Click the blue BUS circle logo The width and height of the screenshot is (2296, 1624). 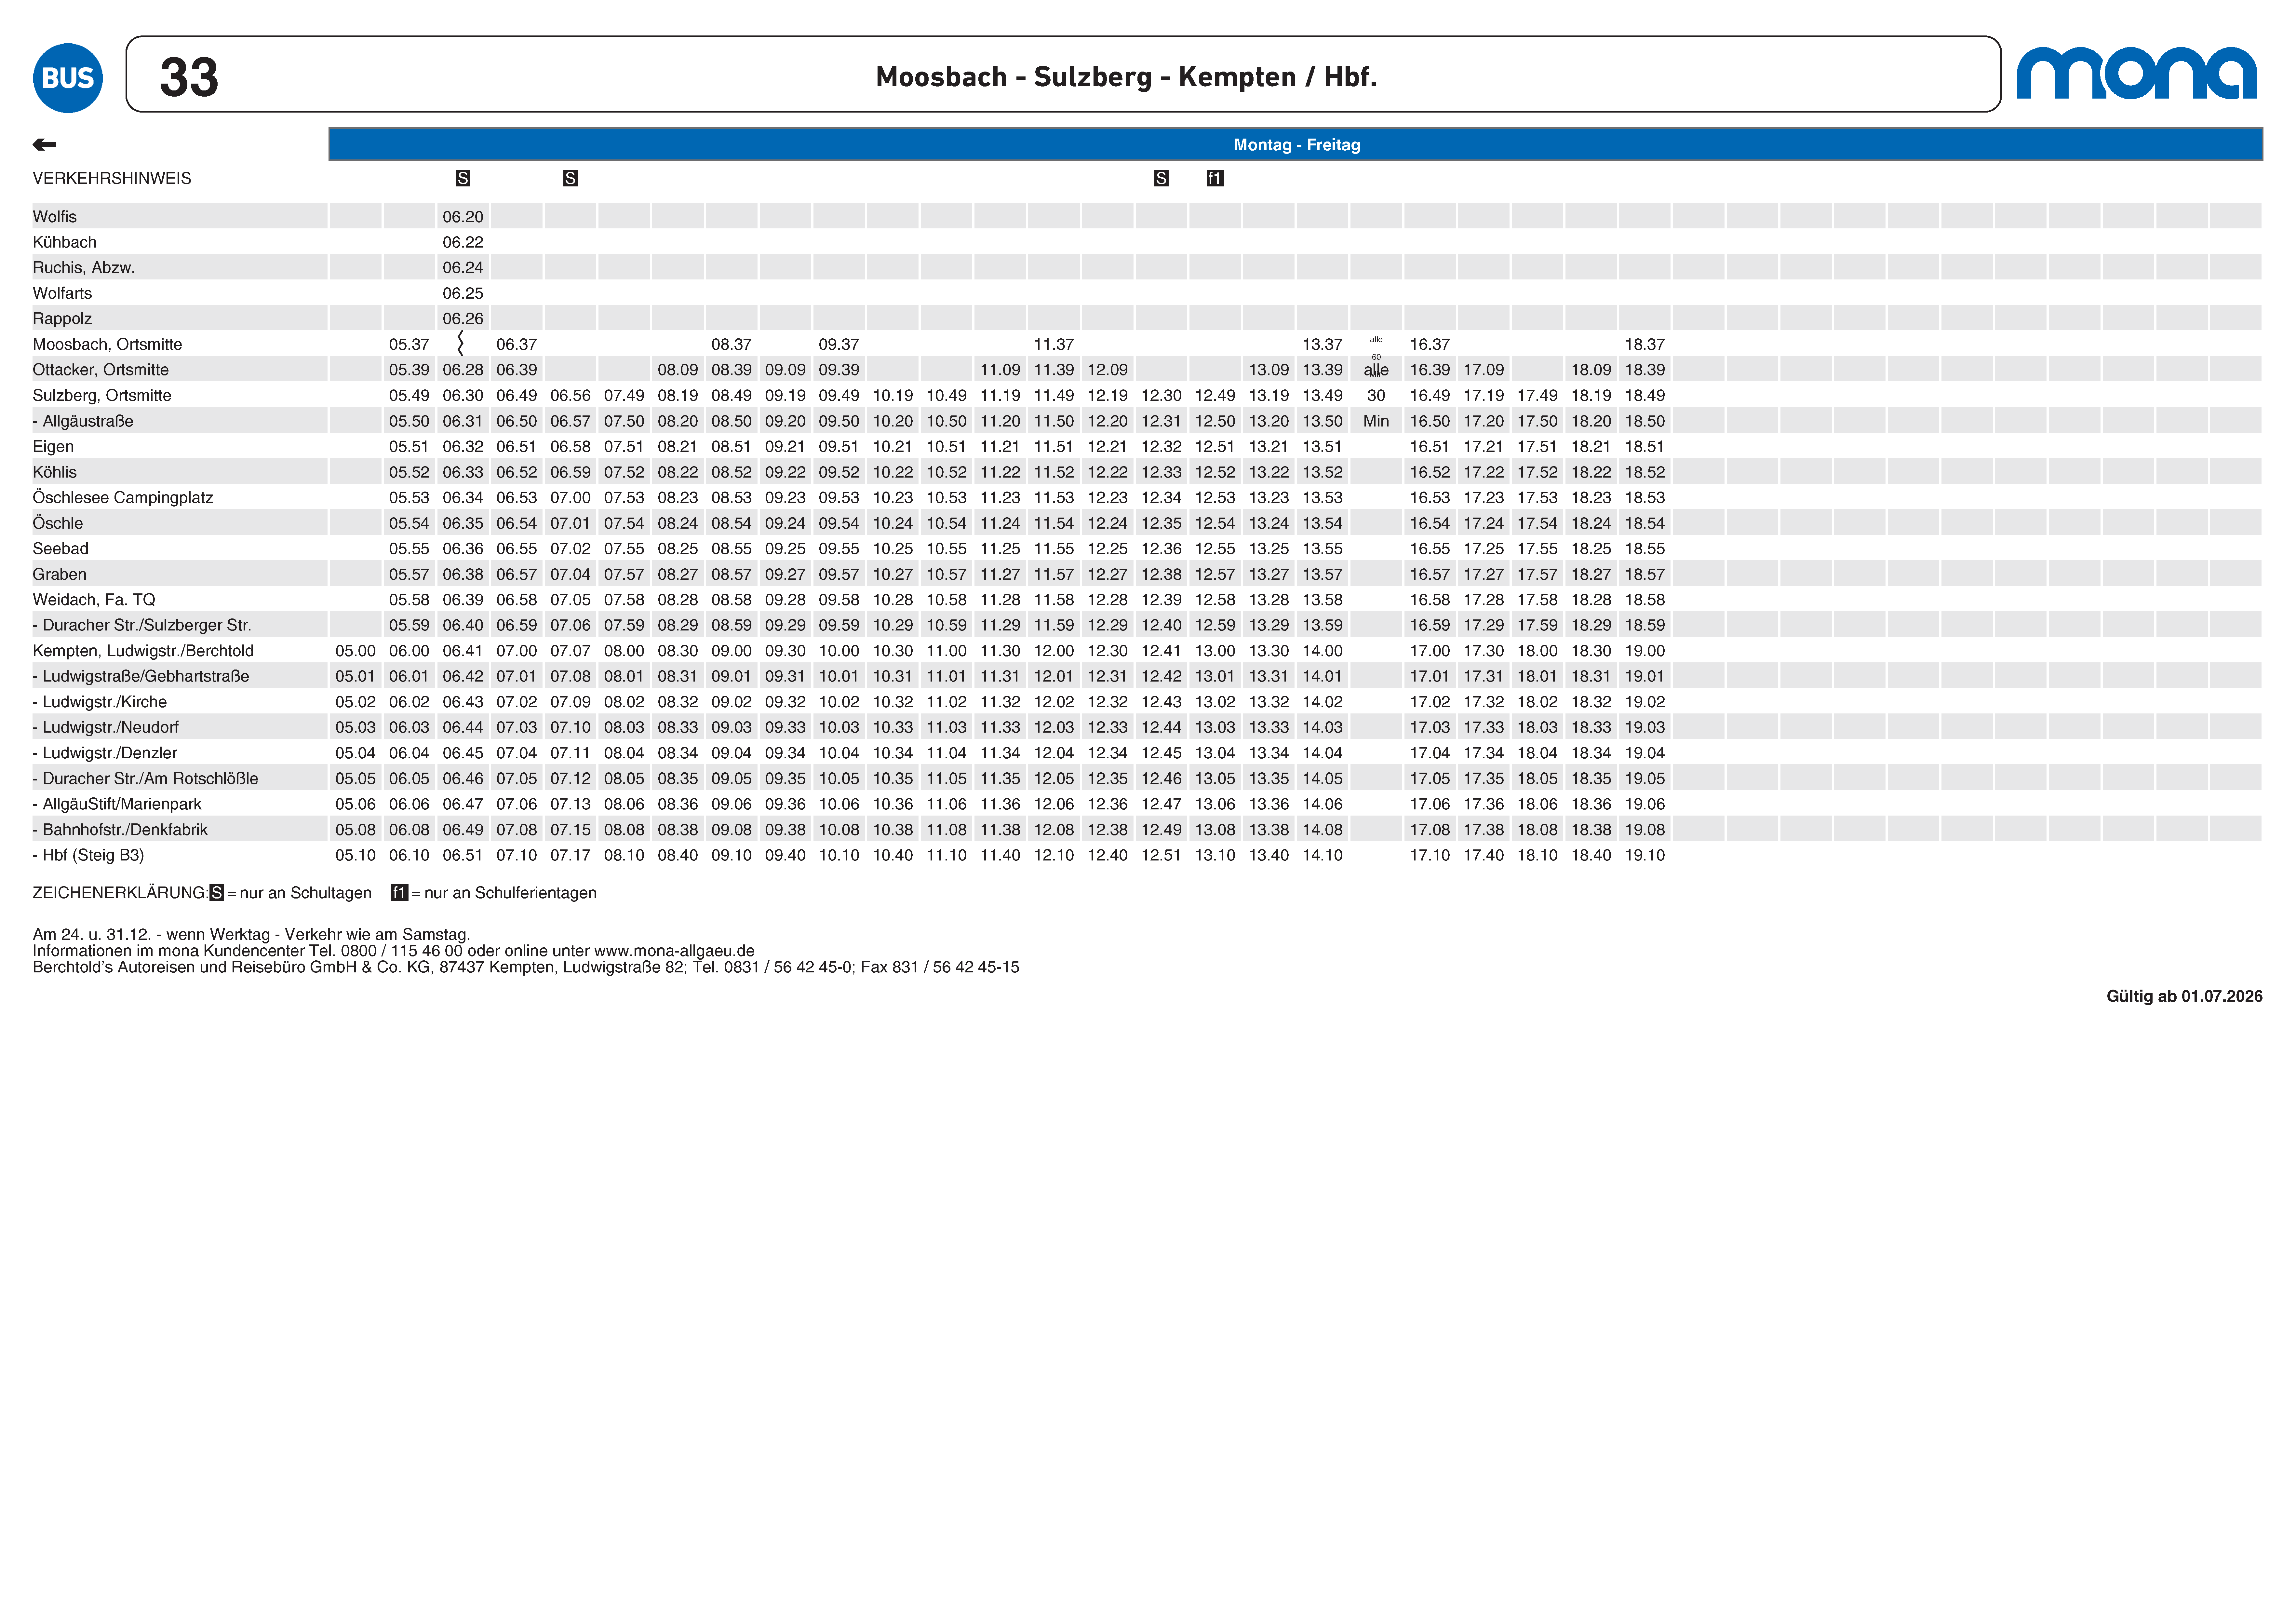point(68,78)
